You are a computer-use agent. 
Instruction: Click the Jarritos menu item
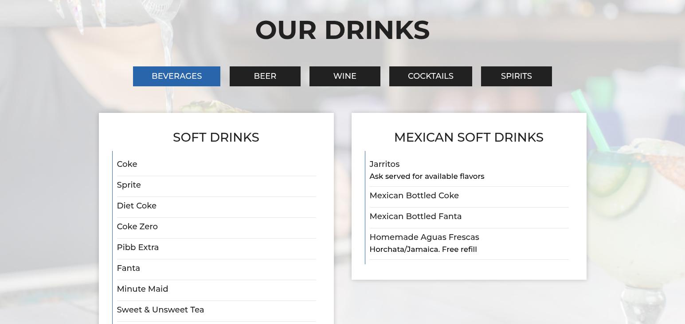(384, 164)
